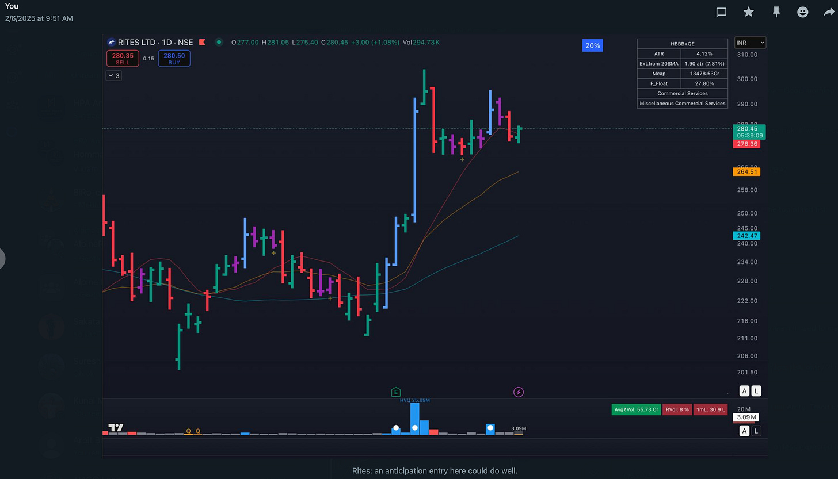
Task: Click the Ext.from 20SMA value cell
Action: tap(704, 63)
